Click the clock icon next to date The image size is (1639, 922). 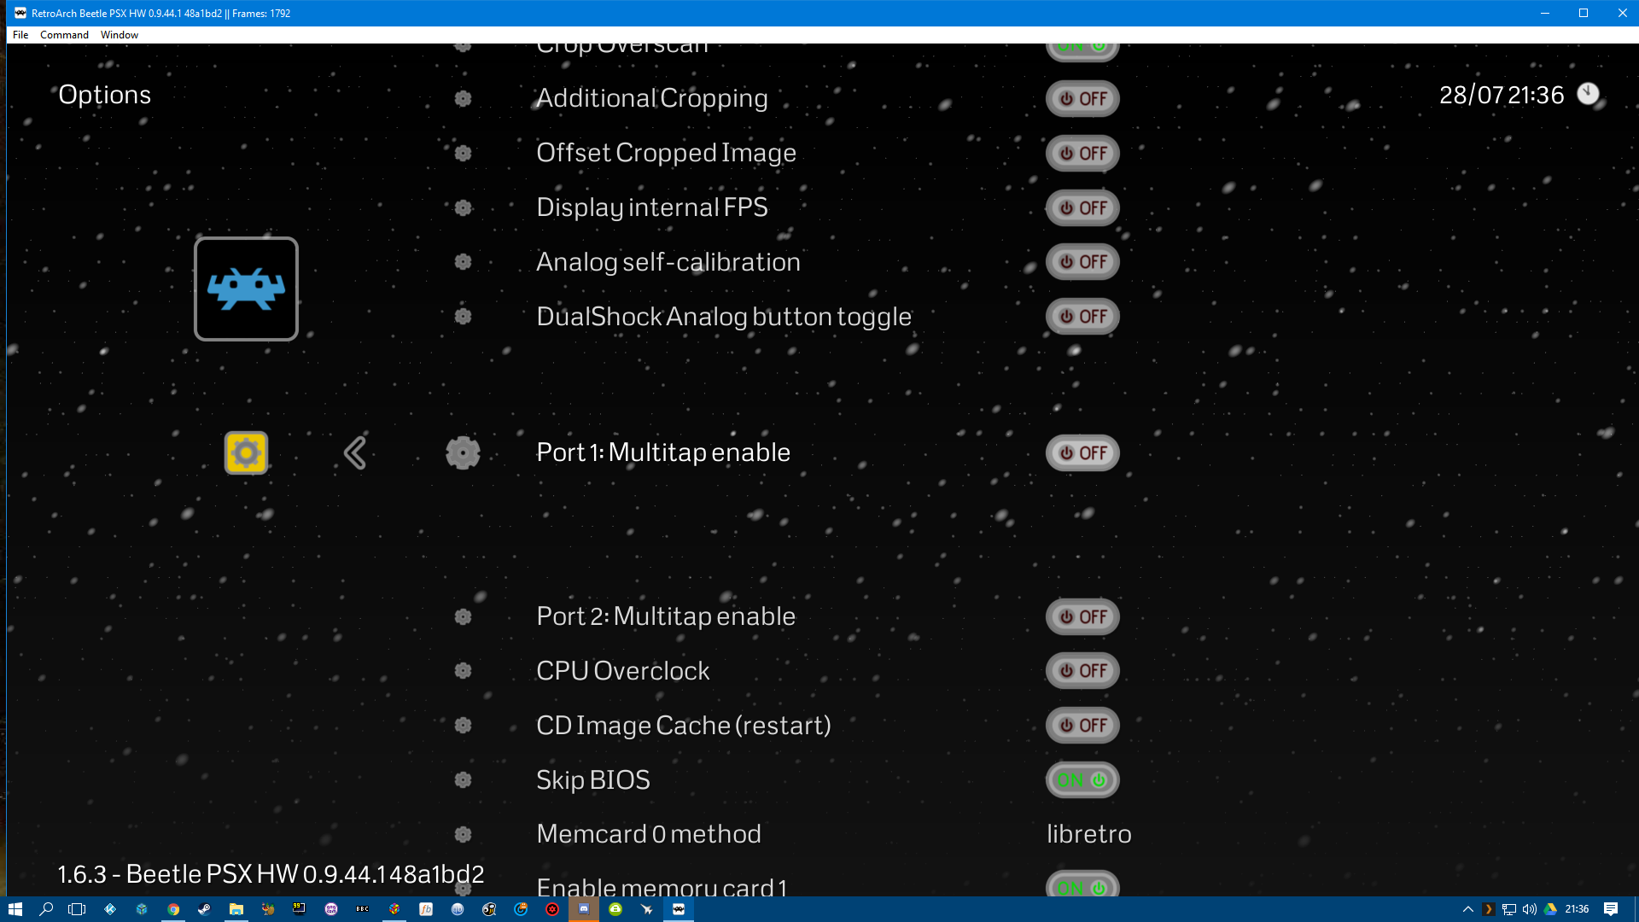(1588, 94)
